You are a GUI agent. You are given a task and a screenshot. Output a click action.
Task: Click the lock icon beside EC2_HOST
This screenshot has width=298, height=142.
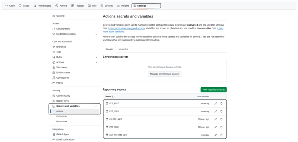107,103
